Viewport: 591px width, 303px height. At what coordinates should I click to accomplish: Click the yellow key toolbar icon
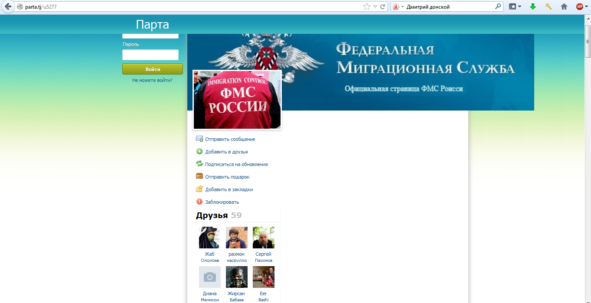coord(549,7)
